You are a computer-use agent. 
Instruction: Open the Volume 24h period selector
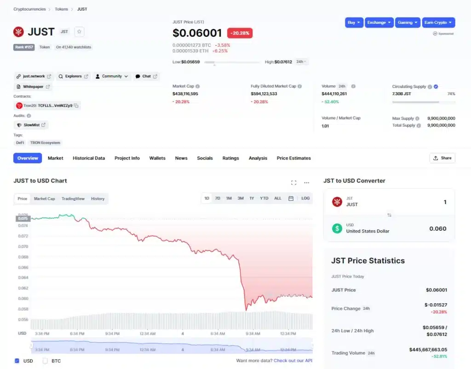point(342,86)
